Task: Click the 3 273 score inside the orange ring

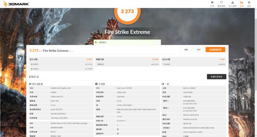Action: point(127,11)
